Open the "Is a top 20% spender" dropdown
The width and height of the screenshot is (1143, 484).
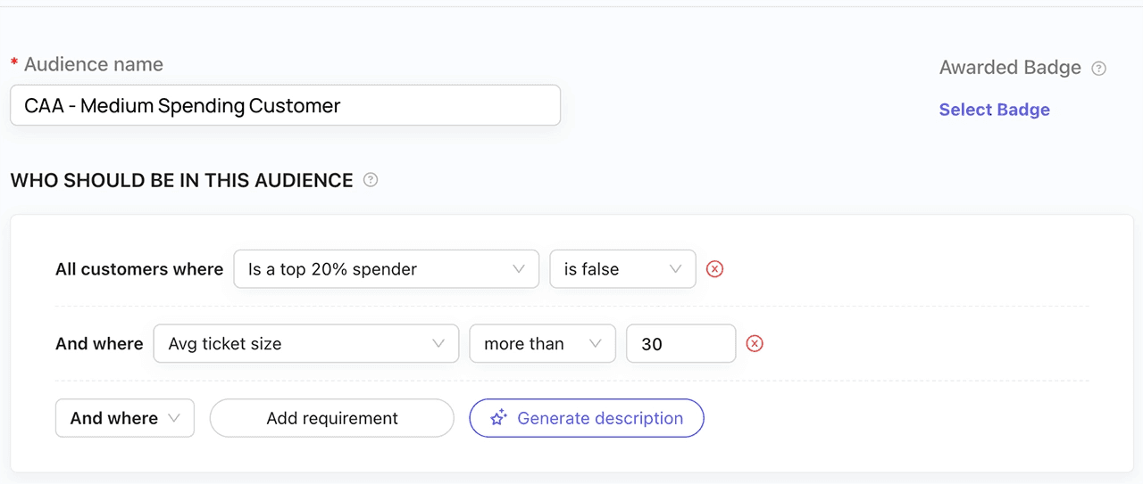click(x=386, y=269)
